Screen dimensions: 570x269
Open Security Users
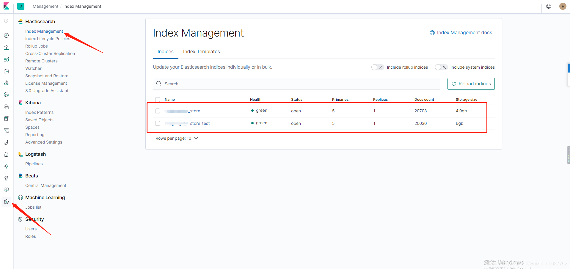click(x=31, y=229)
